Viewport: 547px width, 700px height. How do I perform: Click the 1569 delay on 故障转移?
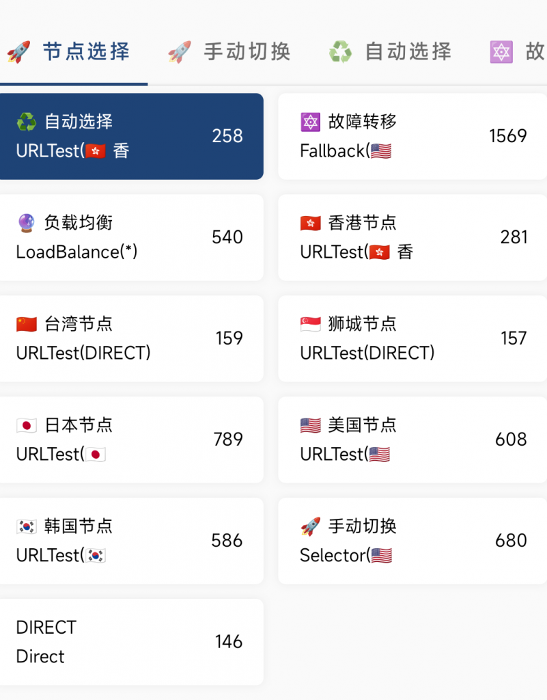point(508,136)
